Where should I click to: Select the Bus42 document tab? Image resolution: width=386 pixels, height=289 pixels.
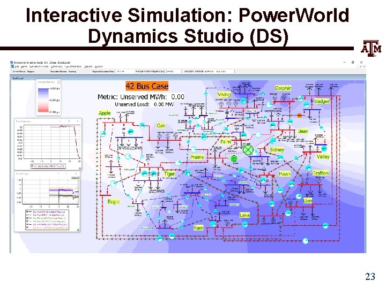pos(18,78)
